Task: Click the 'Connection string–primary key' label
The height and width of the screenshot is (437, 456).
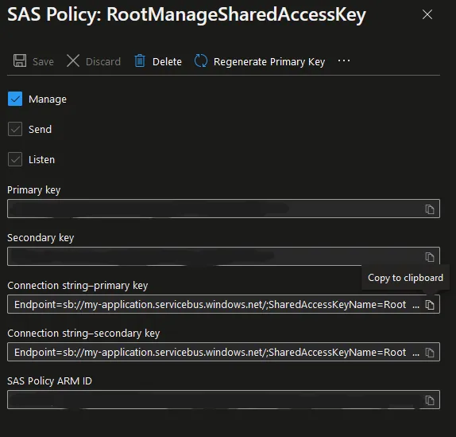Action: click(x=77, y=286)
